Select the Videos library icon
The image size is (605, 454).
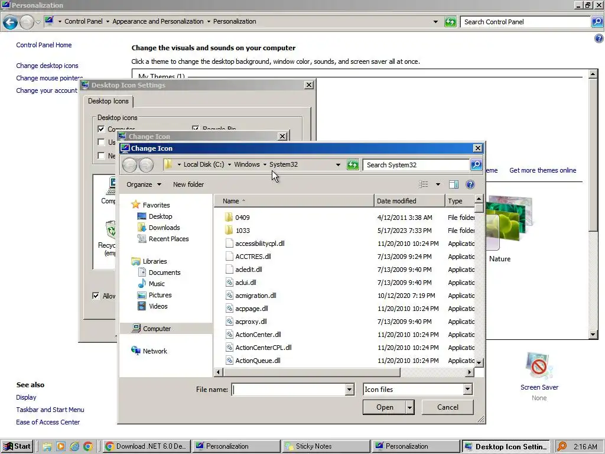pyautogui.click(x=142, y=306)
